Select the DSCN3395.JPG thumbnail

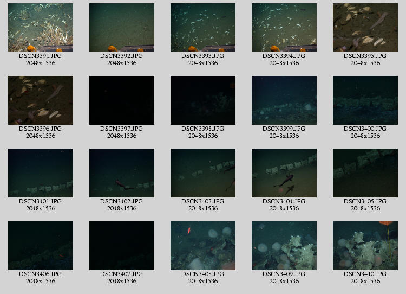365,28
